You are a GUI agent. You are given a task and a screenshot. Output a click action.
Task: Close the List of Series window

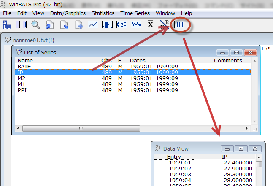click(x=250, y=53)
